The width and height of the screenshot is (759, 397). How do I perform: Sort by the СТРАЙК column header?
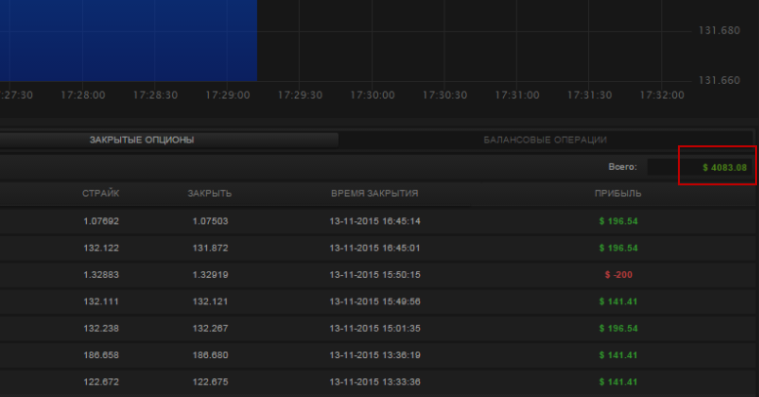point(101,194)
